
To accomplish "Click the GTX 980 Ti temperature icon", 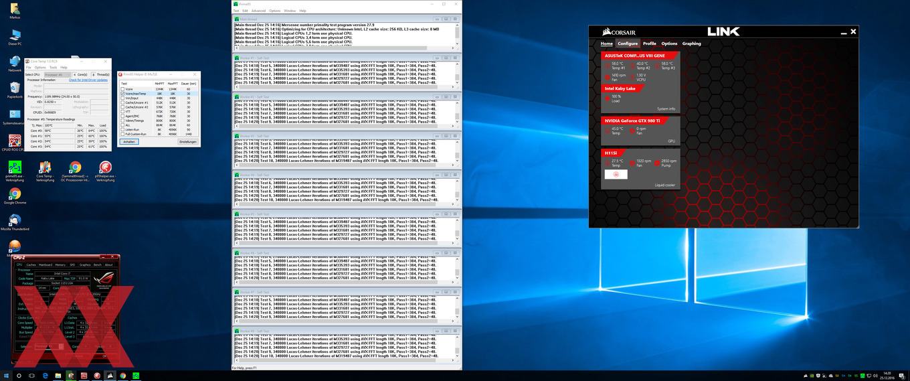I will coord(608,131).
